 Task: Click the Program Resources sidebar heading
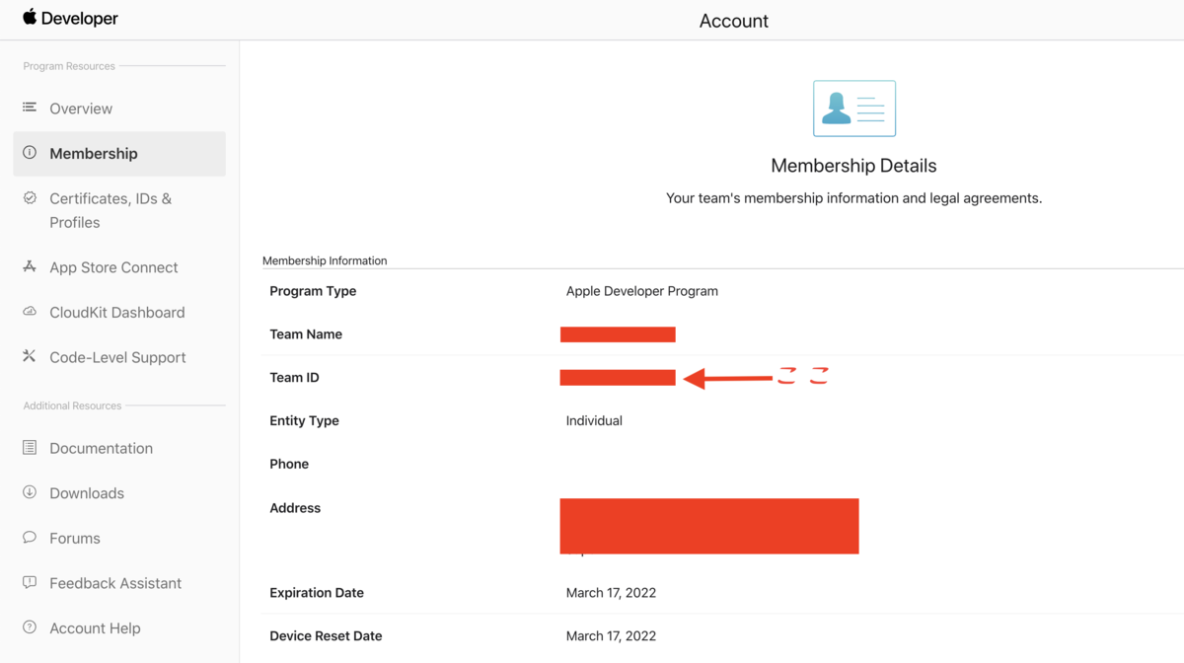69,66
